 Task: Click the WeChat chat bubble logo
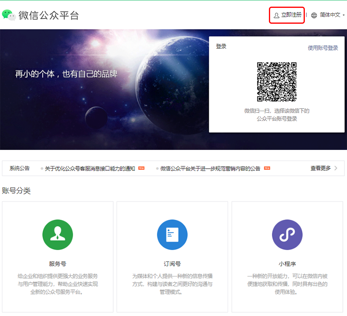[x=9, y=15]
